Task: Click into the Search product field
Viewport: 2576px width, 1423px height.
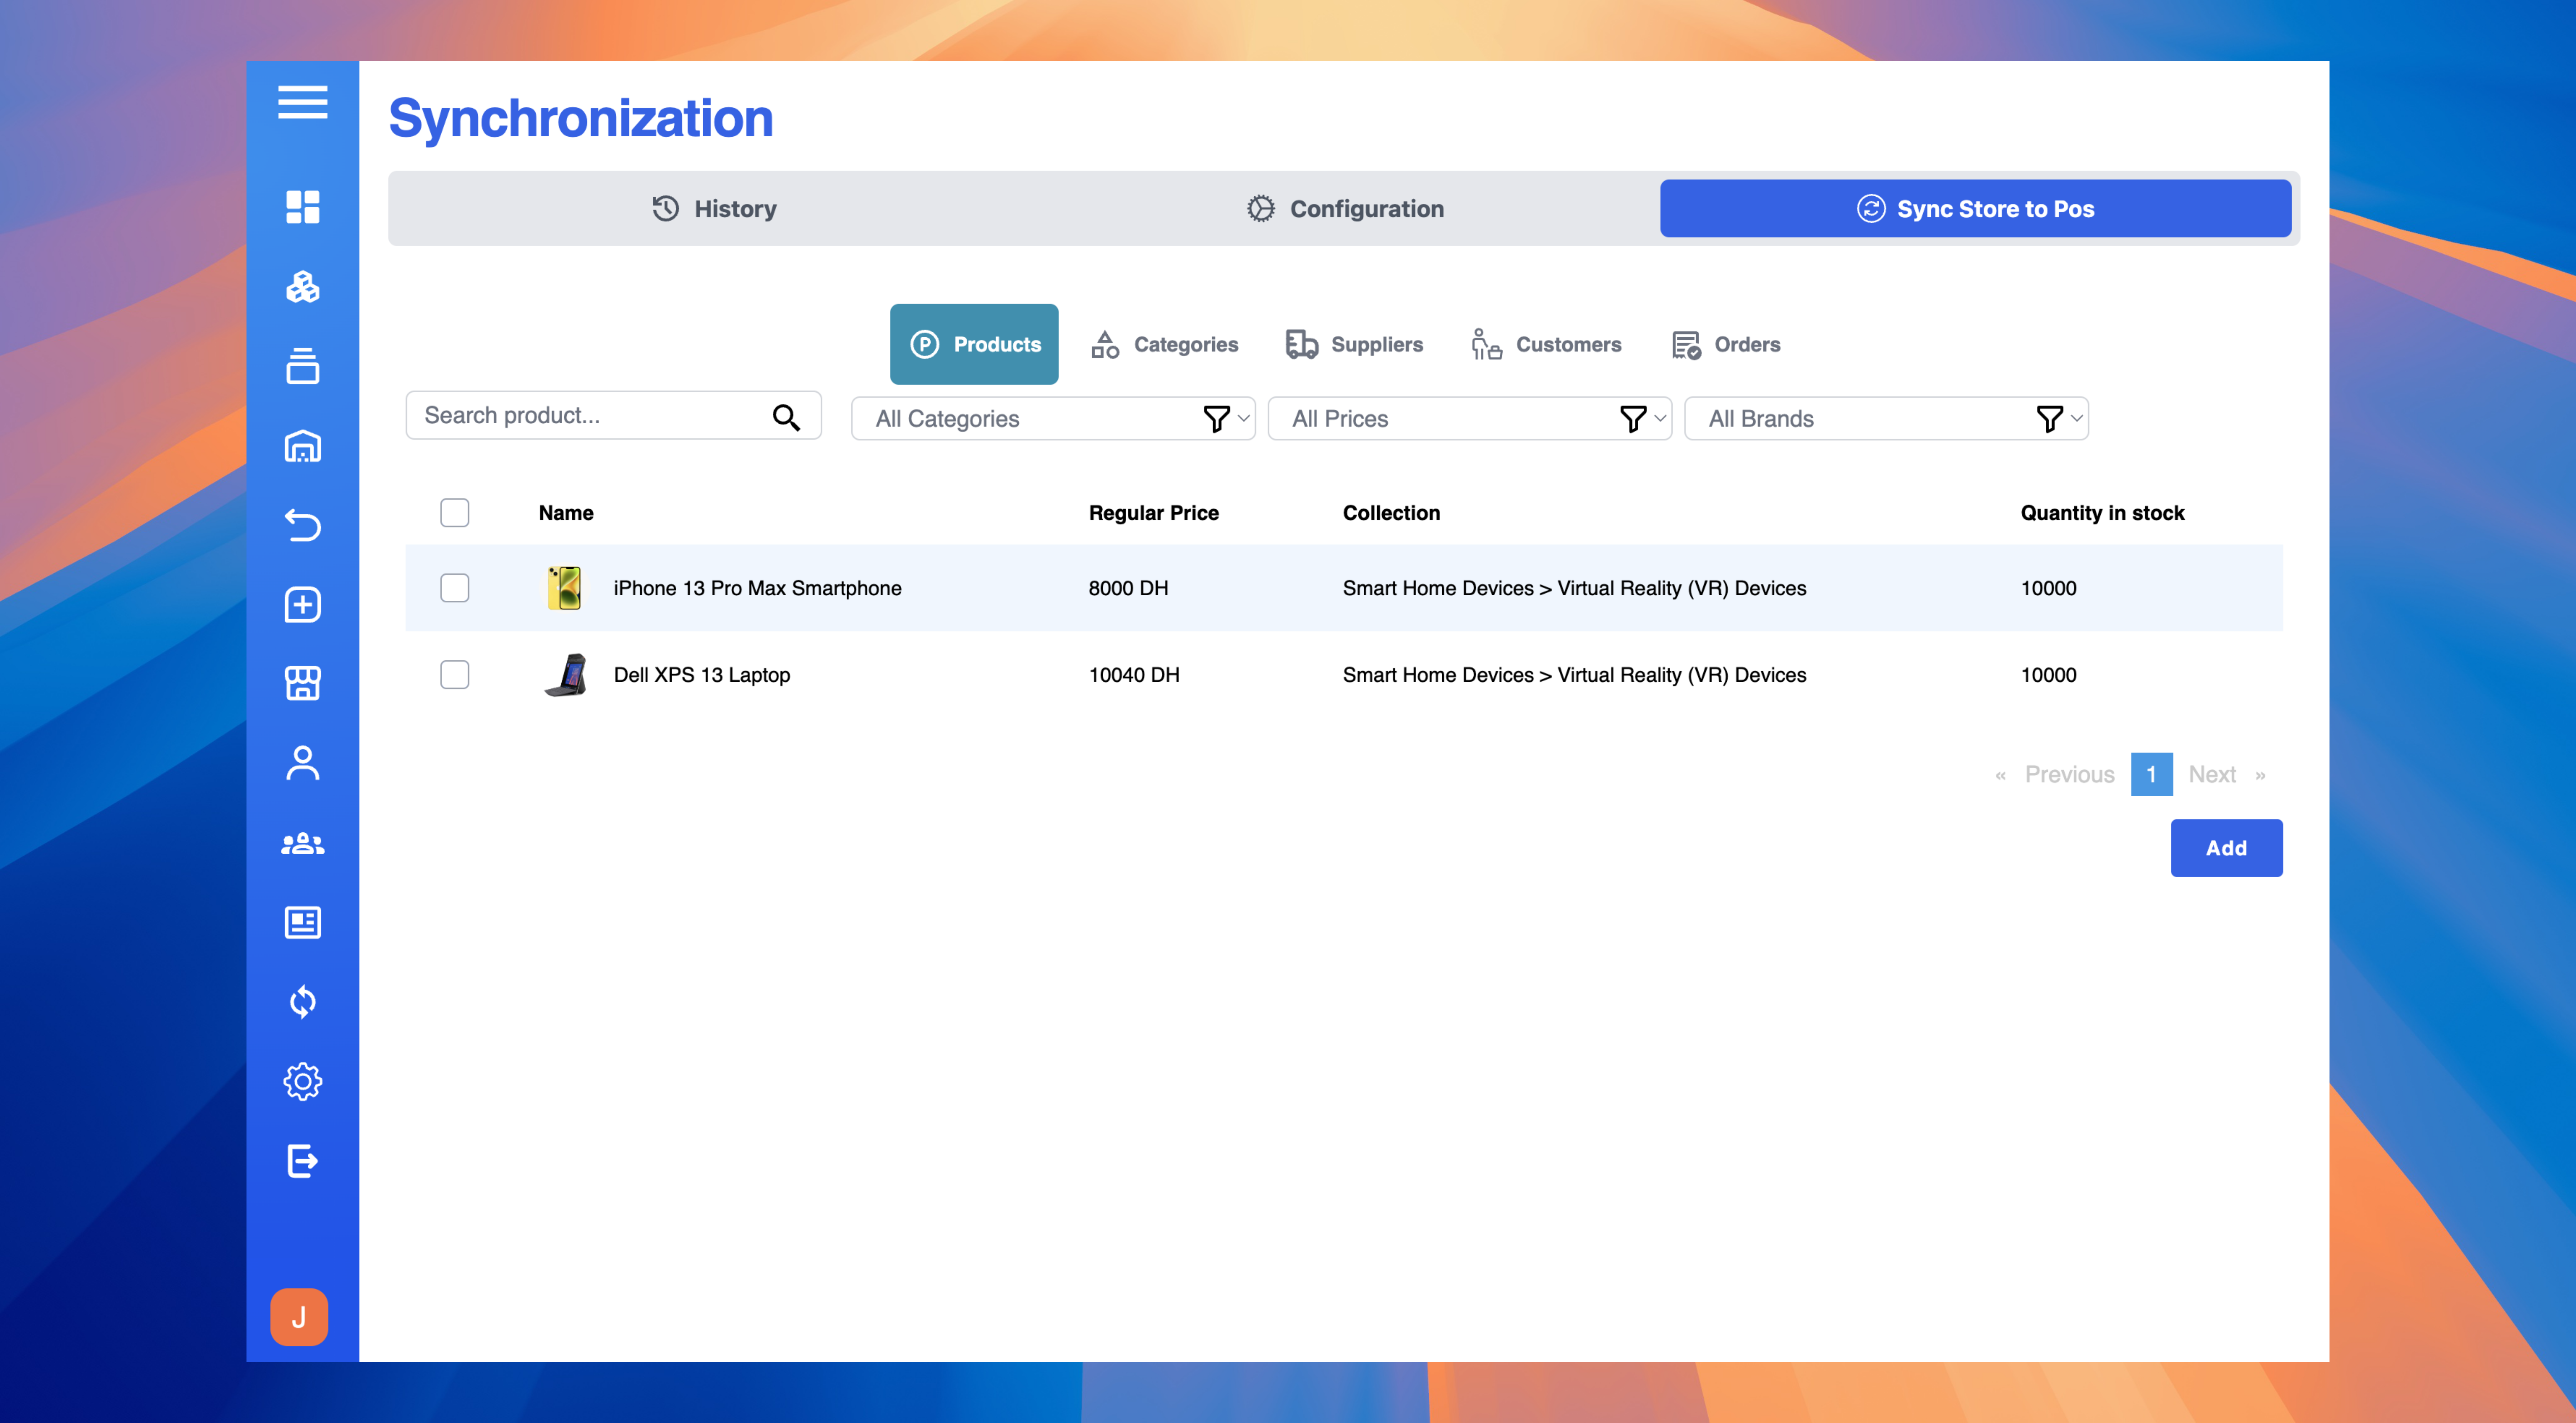Action: point(590,416)
